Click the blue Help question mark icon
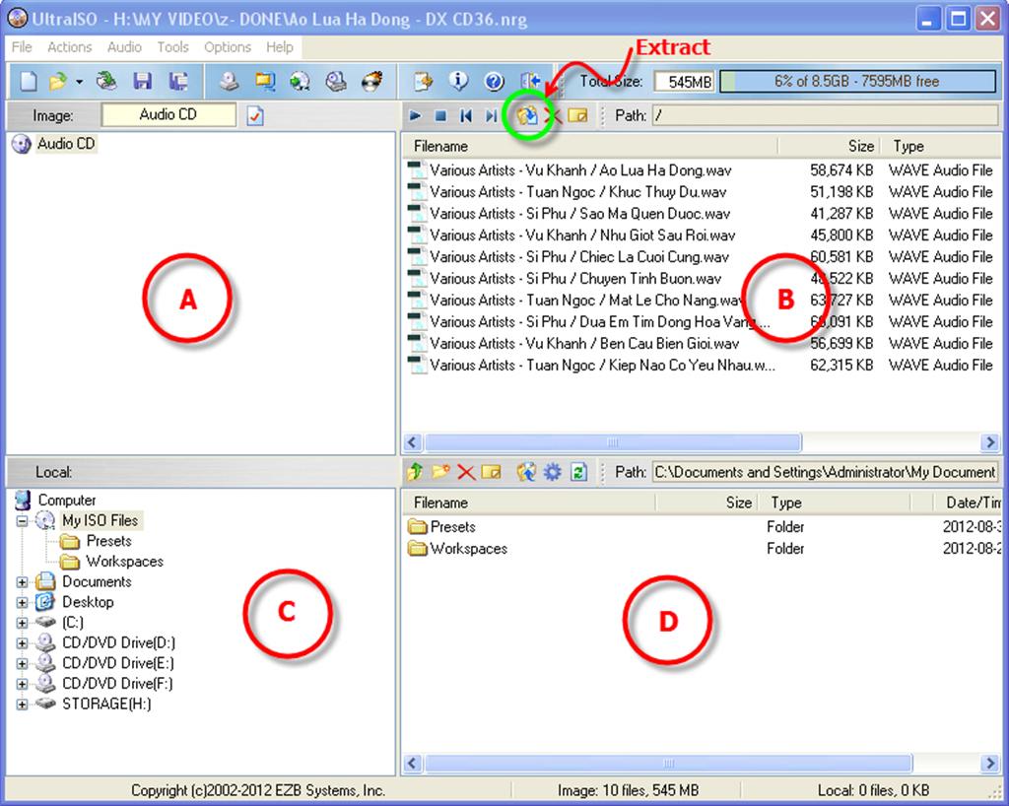The width and height of the screenshot is (1009, 806). pyautogui.click(x=495, y=81)
